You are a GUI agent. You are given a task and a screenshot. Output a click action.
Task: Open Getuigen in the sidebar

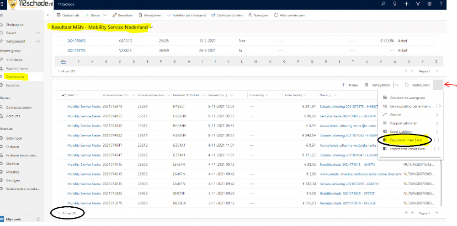pos(13,181)
